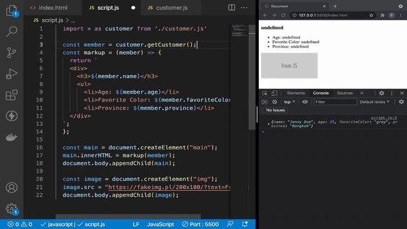The height and width of the screenshot is (229, 407).
Task: Bookmark this page with star icon
Action: click(x=371, y=15)
